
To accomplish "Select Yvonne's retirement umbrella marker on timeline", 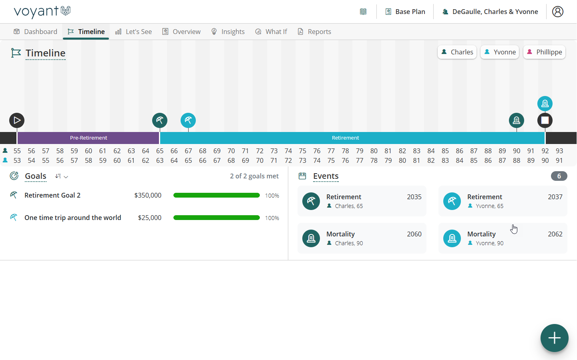I will pos(188,120).
